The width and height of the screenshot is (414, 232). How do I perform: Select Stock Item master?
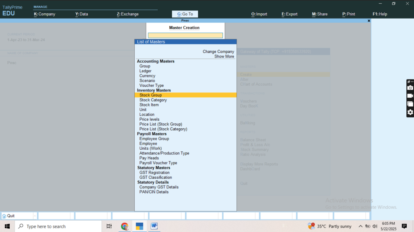coord(149,105)
